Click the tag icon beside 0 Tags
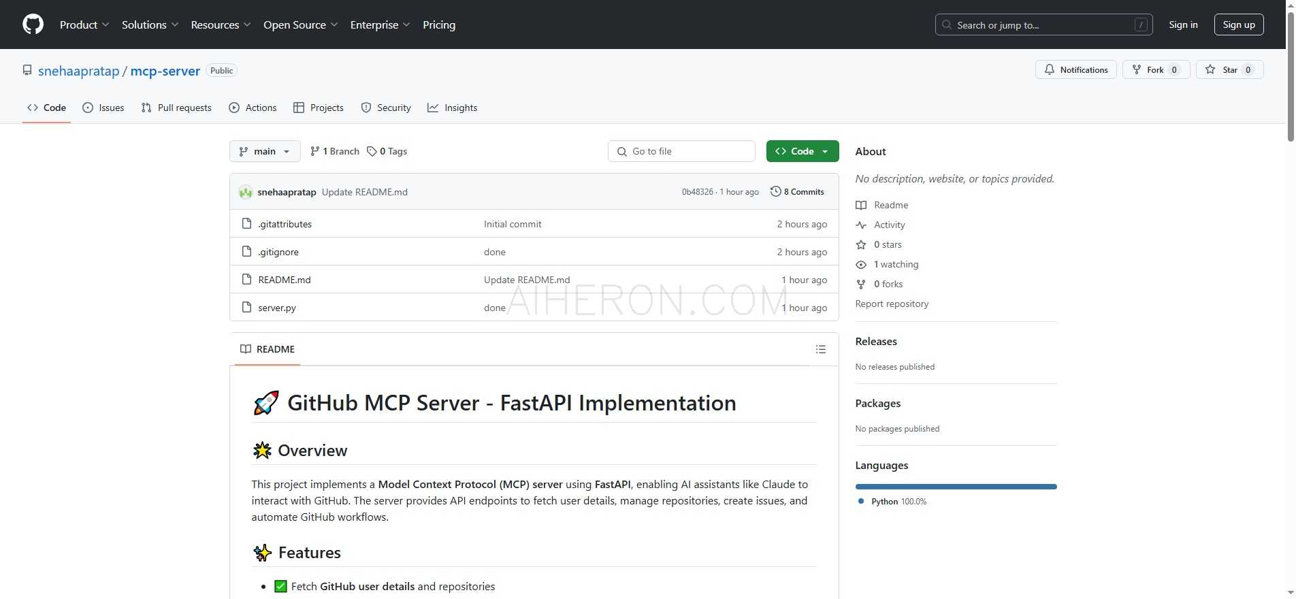The image size is (1296, 599). tap(372, 151)
